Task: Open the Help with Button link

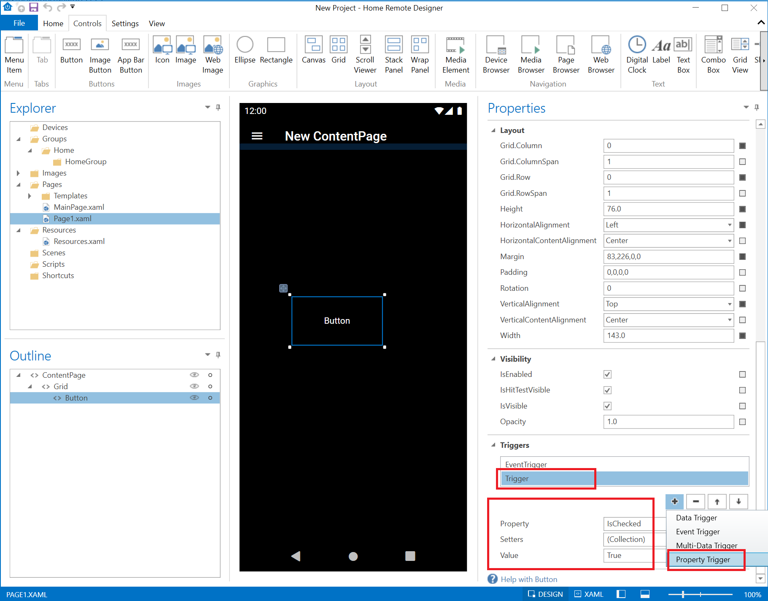Action: pos(529,579)
